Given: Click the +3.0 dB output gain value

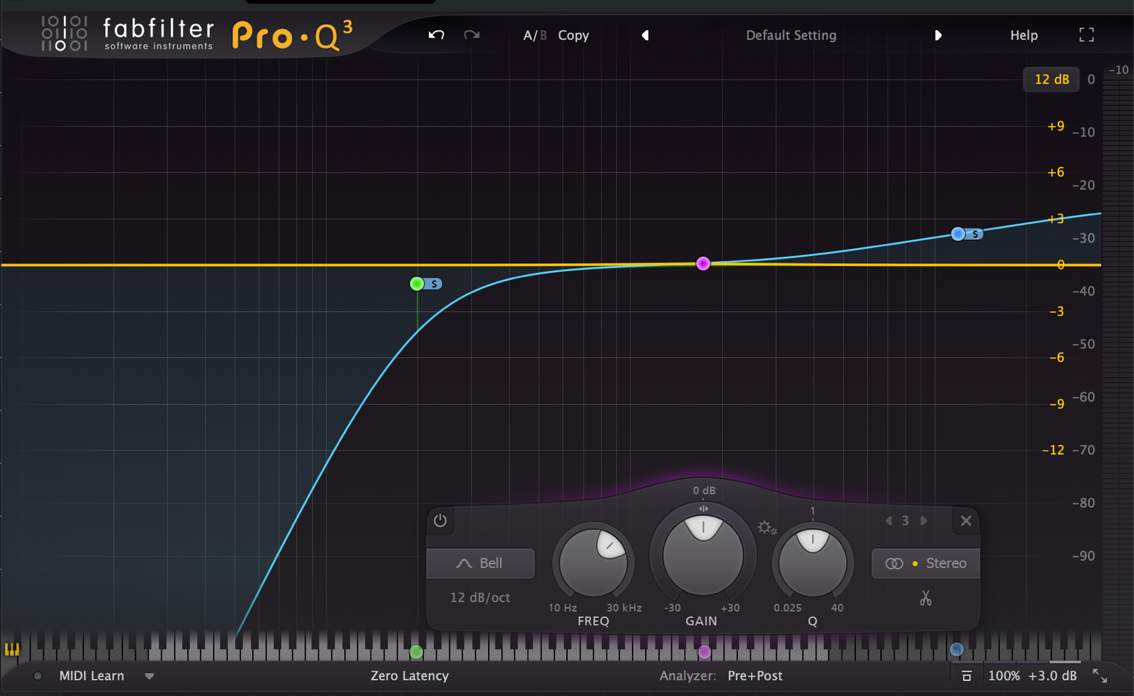Looking at the screenshot, I should (1053, 676).
